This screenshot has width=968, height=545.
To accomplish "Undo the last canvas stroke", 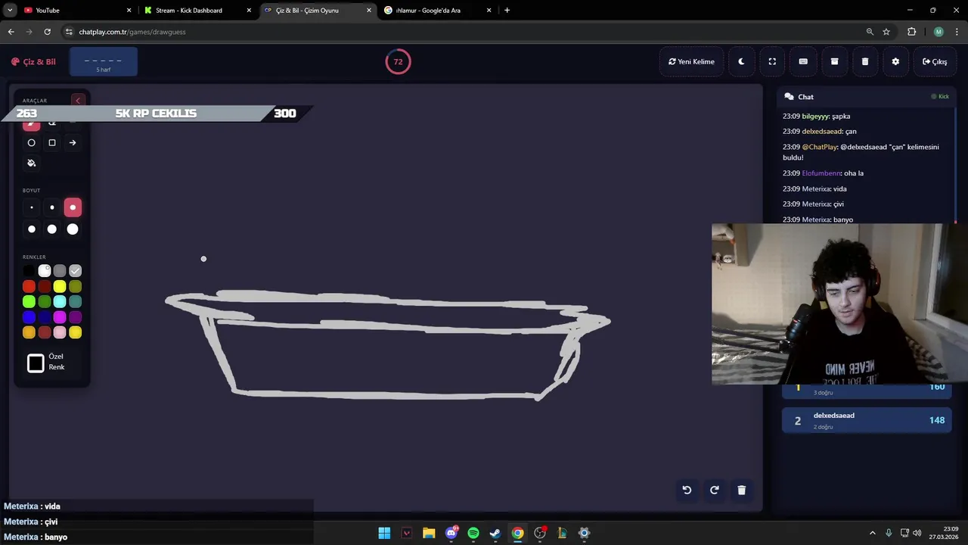I will coord(687,490).
